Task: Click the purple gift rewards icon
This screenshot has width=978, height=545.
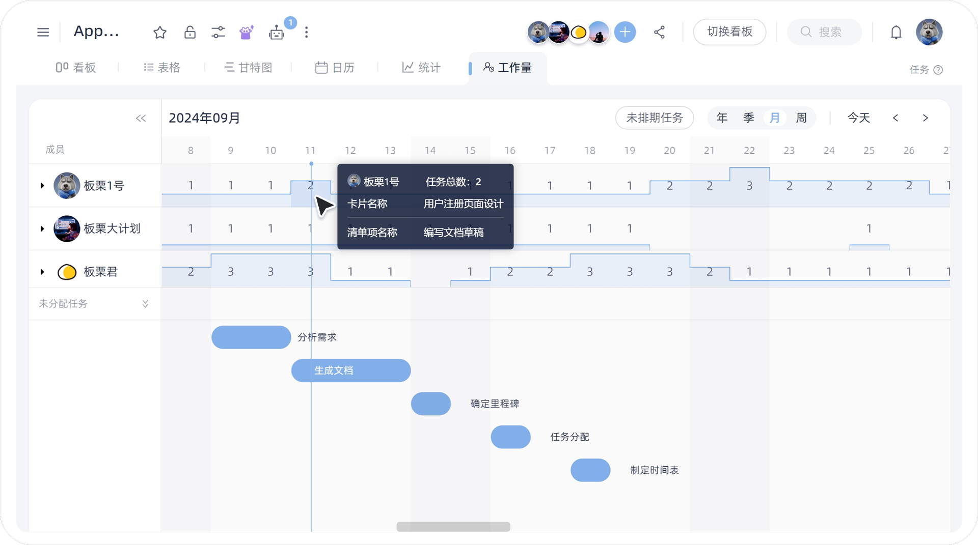Action: 247,32
